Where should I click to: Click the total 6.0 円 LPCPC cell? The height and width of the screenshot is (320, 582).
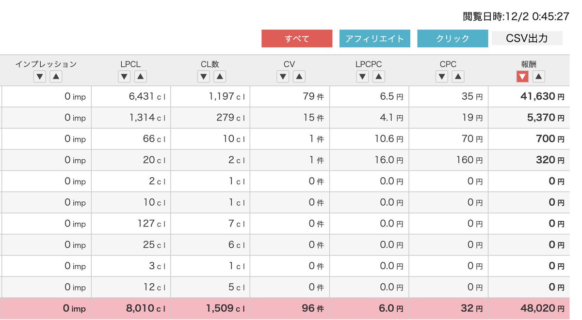[369, 308]
